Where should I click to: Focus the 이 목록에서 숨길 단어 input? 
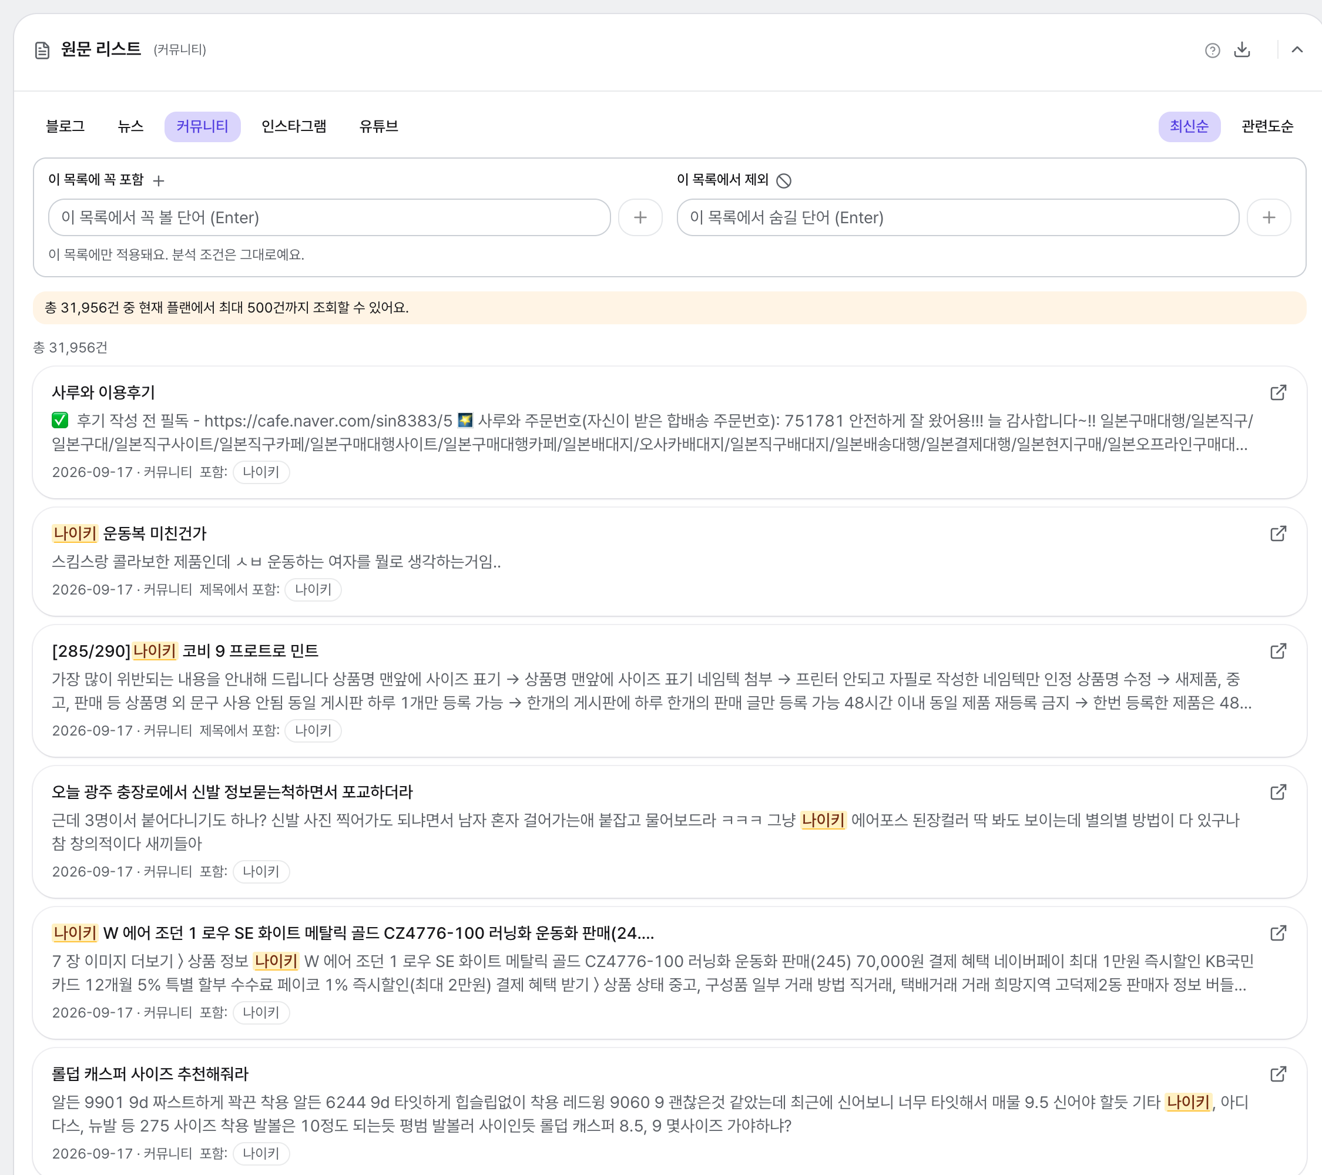(957, 217)
